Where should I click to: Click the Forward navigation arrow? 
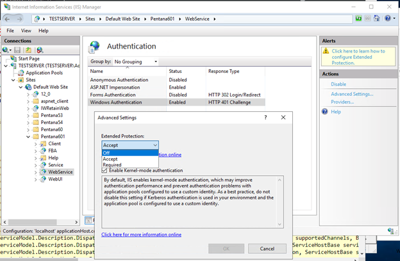click(x=19, y=19)
